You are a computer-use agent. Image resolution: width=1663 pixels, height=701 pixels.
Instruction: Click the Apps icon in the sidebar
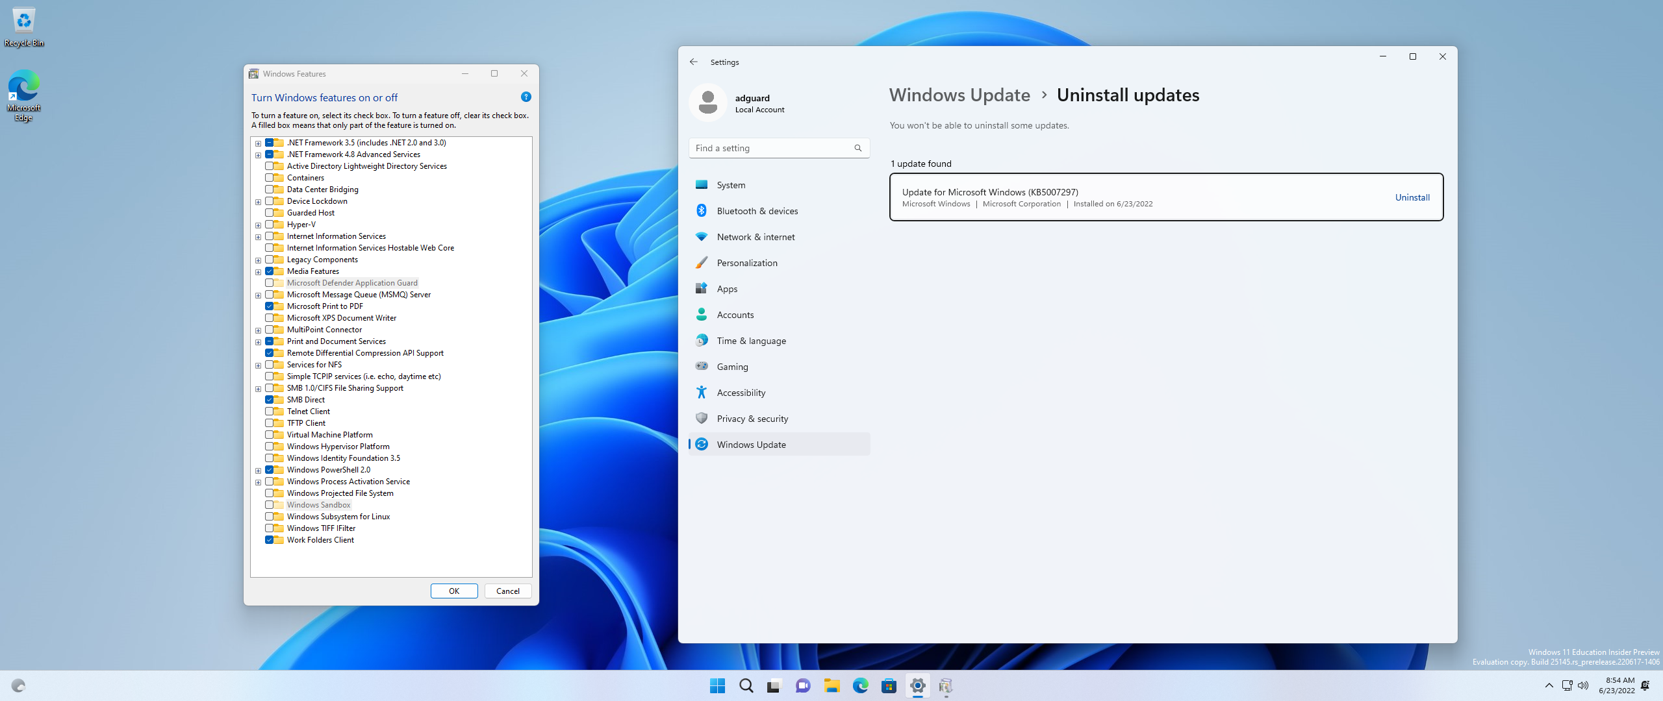(702, 289)
